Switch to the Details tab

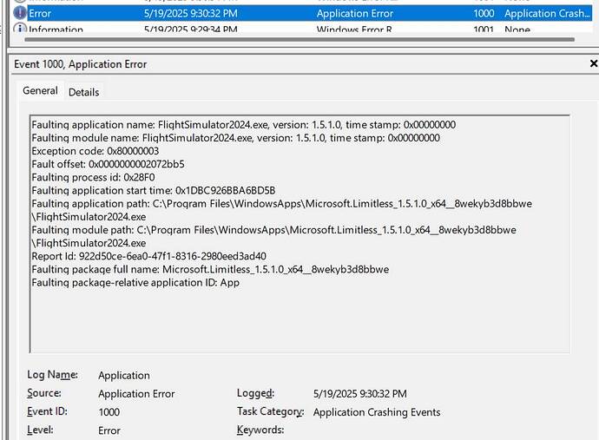84,92
